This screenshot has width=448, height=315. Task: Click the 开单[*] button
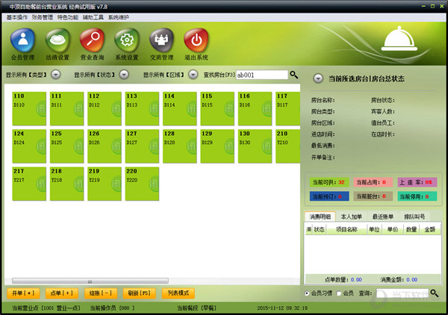point(22,293)
